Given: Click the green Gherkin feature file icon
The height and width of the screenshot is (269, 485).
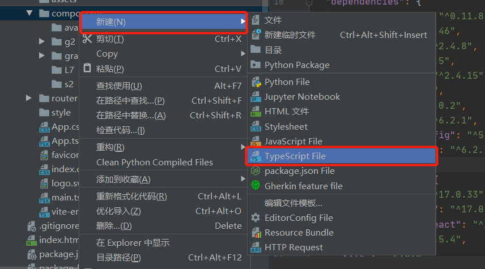Looking at the screenshot, I should tap(256, 186).
